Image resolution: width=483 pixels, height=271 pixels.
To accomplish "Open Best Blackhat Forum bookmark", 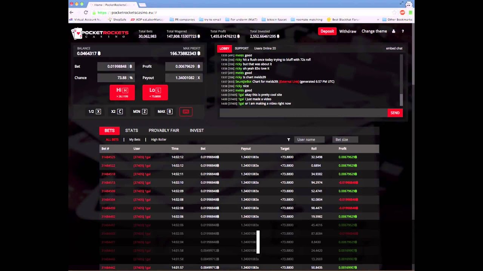I will 343,20.
